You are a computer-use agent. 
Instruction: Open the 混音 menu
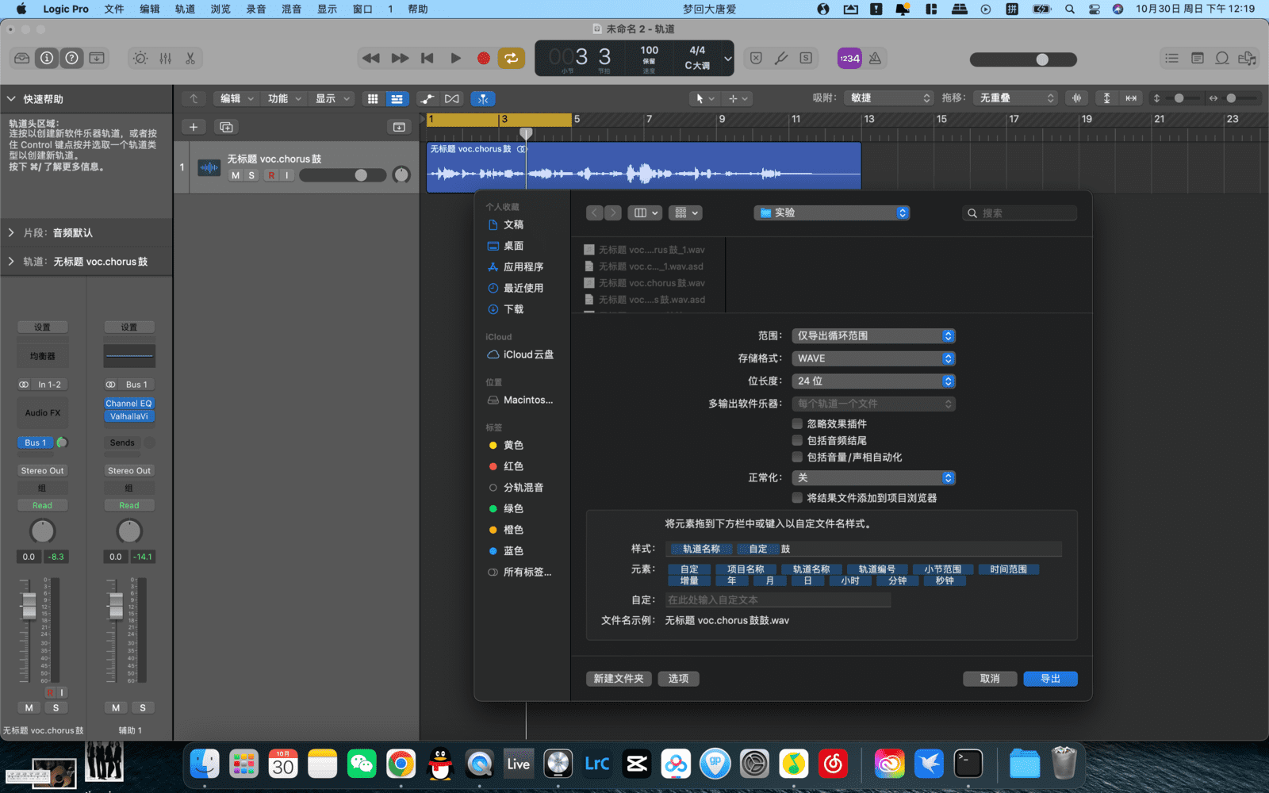coord(291,9)
